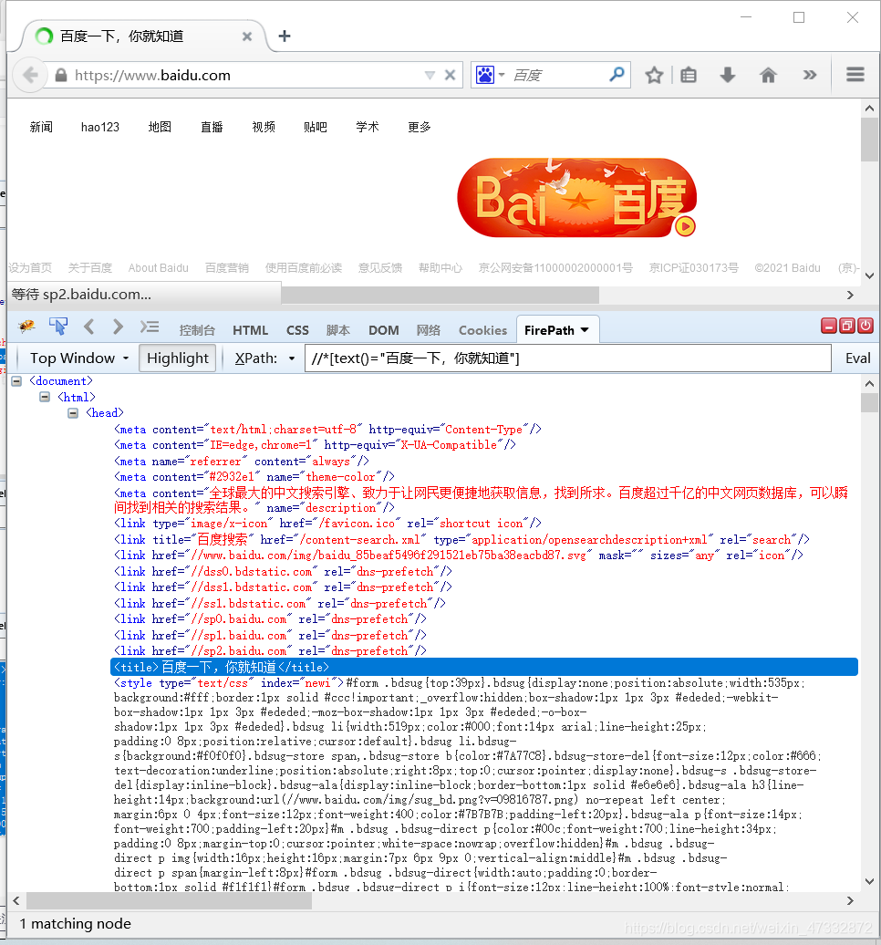Screen dimensions: 881x945
Task: Stop loading with the address bar X
Action: tap(450, 76)
